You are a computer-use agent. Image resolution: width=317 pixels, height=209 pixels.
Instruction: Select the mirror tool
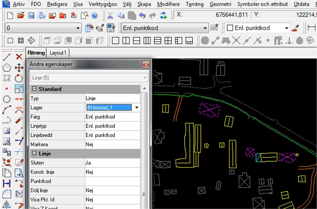click(7, 204)
